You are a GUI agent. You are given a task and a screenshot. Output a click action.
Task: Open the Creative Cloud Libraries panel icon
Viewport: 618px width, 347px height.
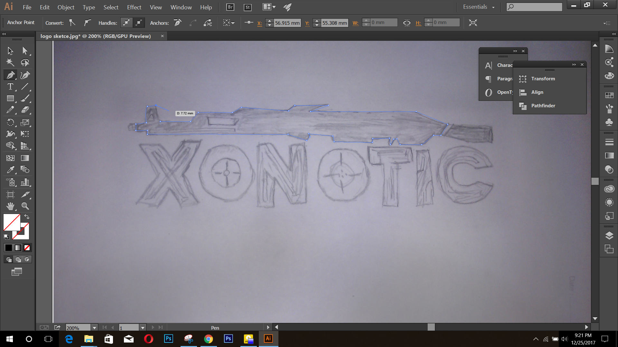[609, 189]
